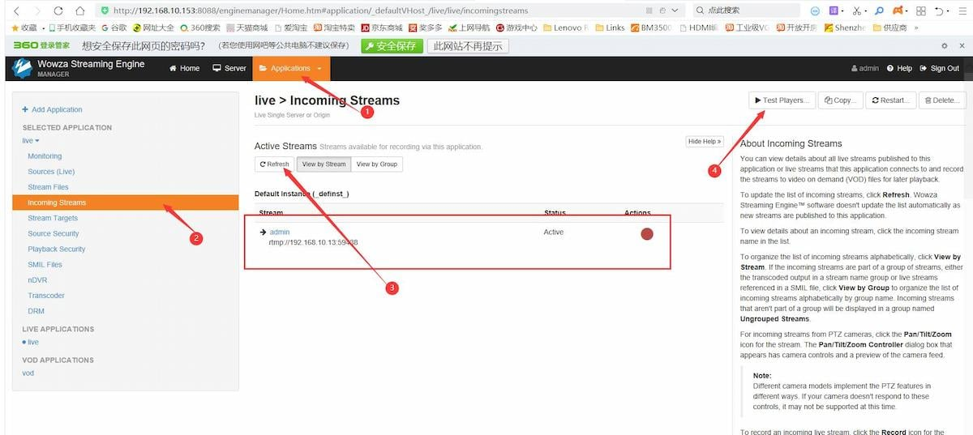Open the Server tab in navbar

click(229, 69)
